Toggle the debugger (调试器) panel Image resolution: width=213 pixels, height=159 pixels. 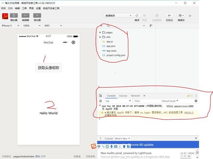(x=37, y=15)
